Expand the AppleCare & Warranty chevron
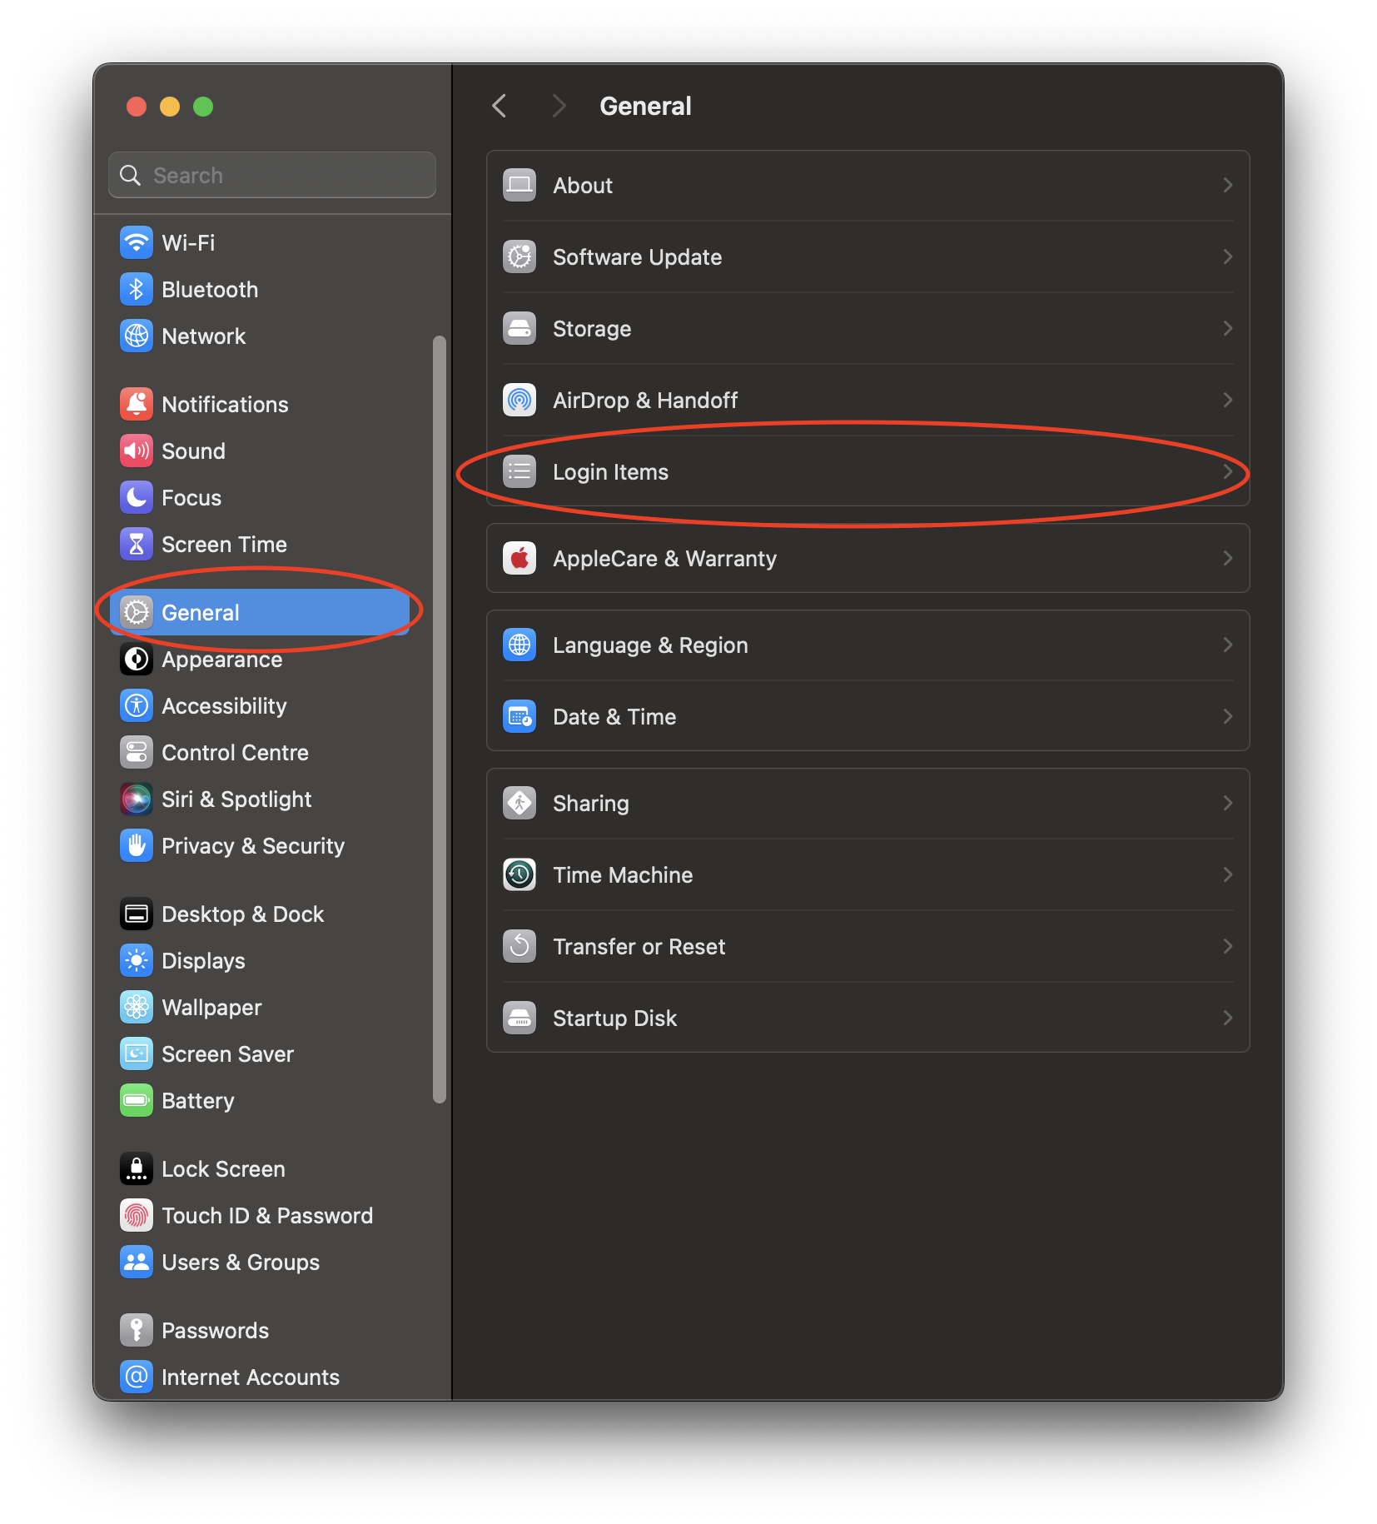 1227,558
